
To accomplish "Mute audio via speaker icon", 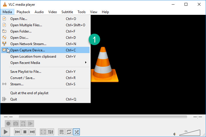I will 175,134.
